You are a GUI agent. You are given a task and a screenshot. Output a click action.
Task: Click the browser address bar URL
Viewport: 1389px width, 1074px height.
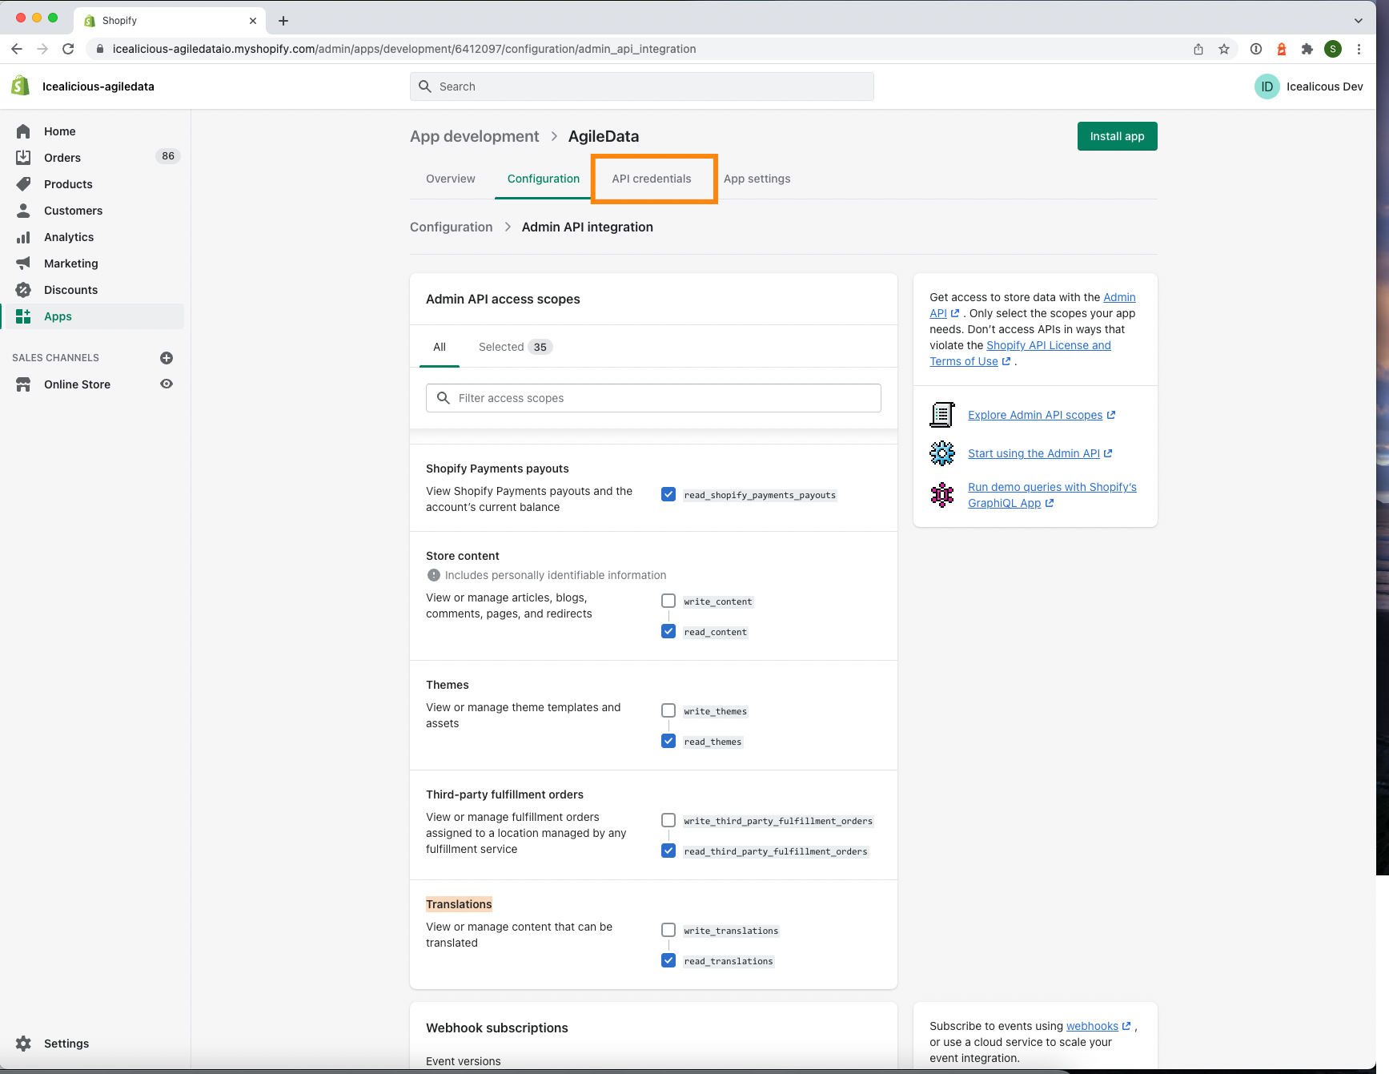pos(404,49)
